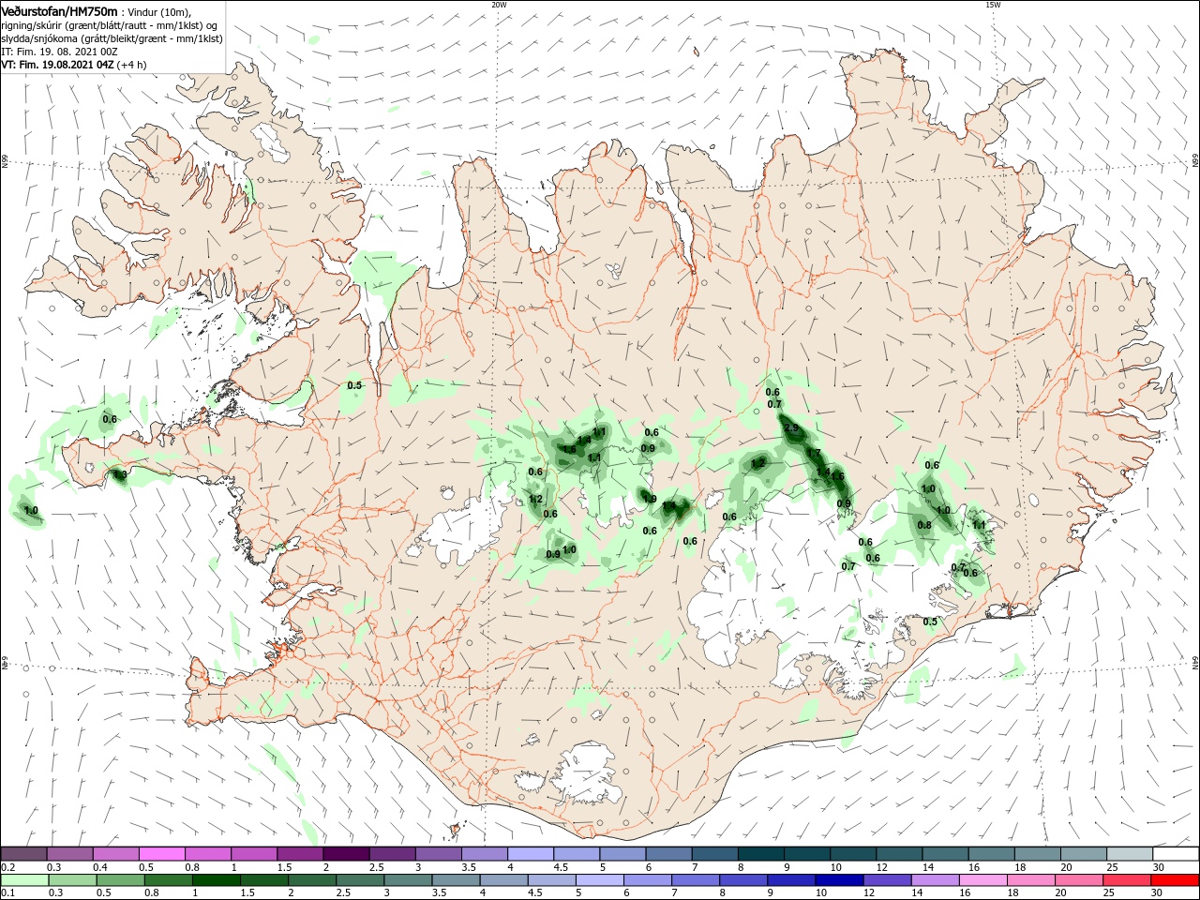Screen dimensions: 1200x900
Task: Click the 15W longitude label
Action: click(x=993, y=5)
